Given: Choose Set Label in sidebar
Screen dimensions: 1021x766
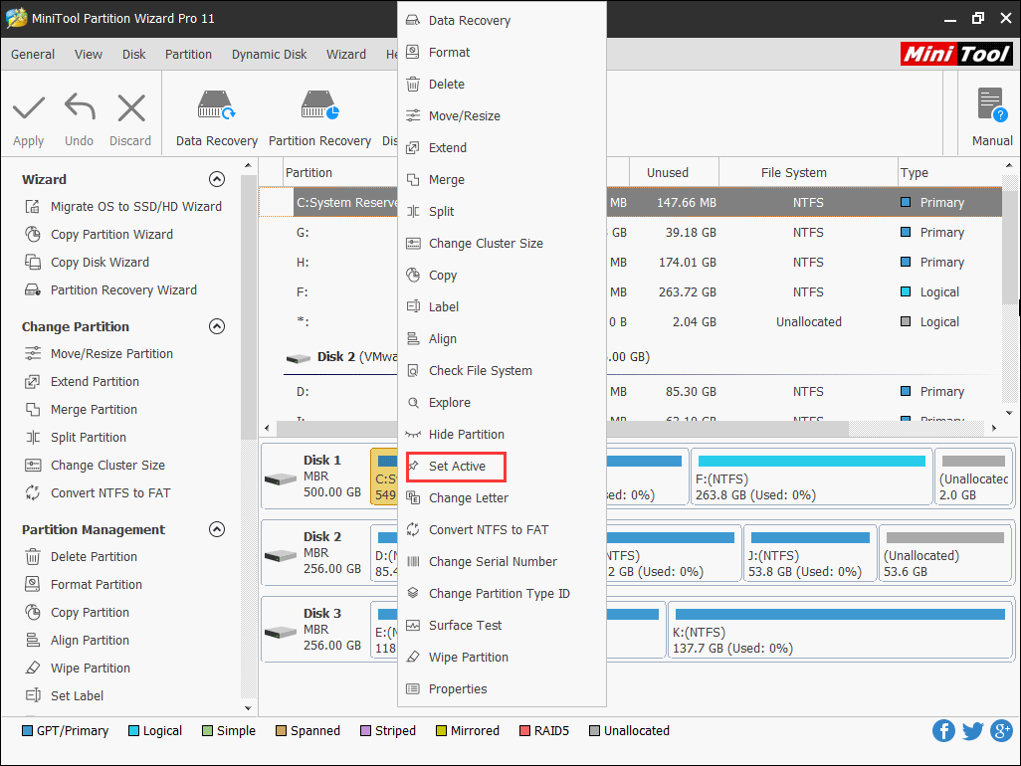Looking at the screenshot, I should (64, 695).
